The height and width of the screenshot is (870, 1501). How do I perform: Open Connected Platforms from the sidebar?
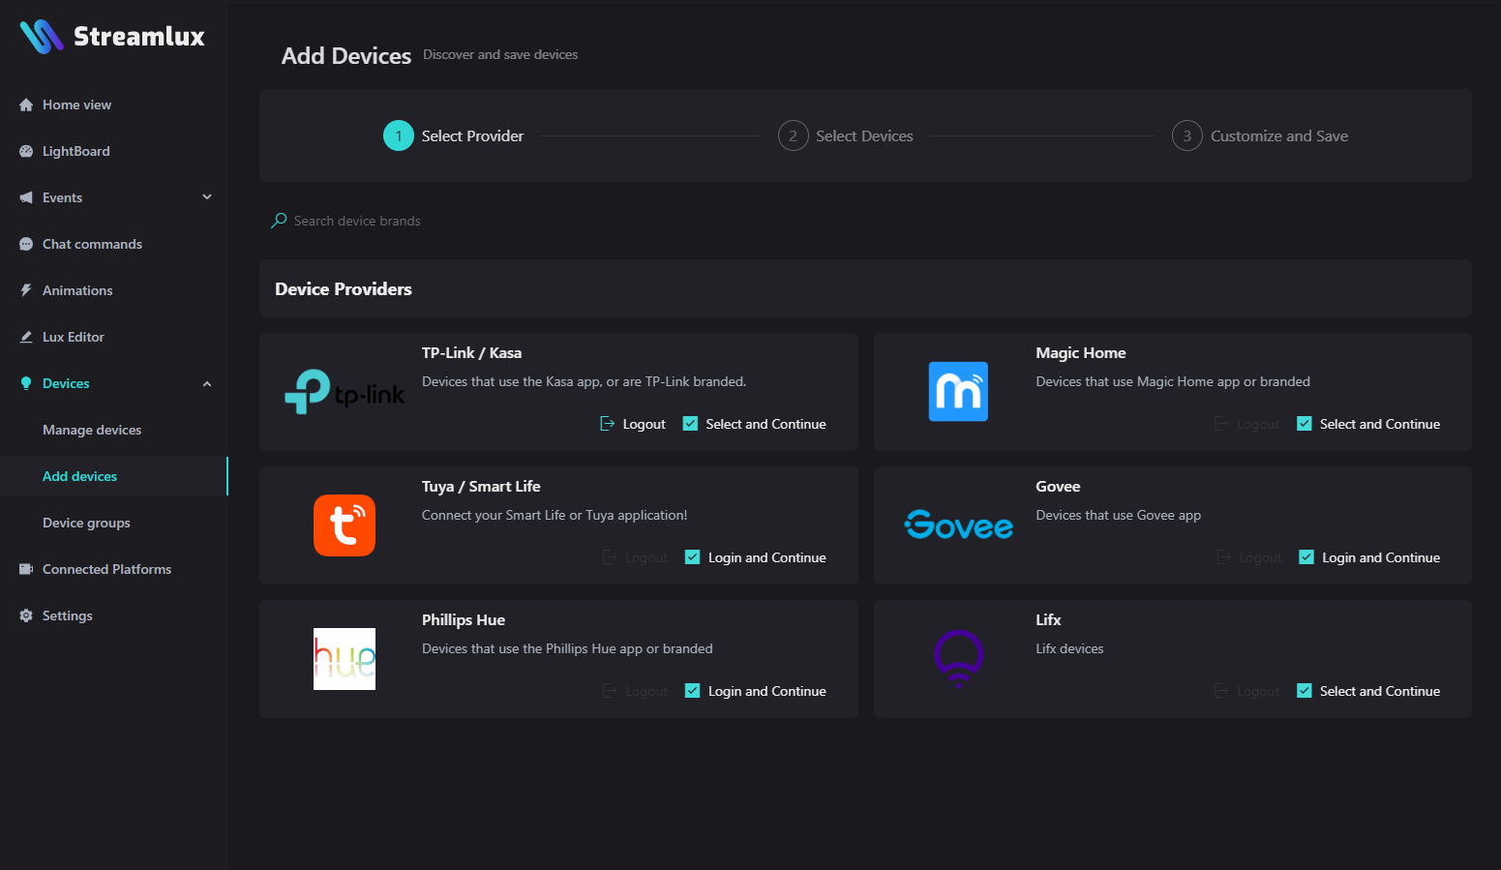tap(106, 569)
